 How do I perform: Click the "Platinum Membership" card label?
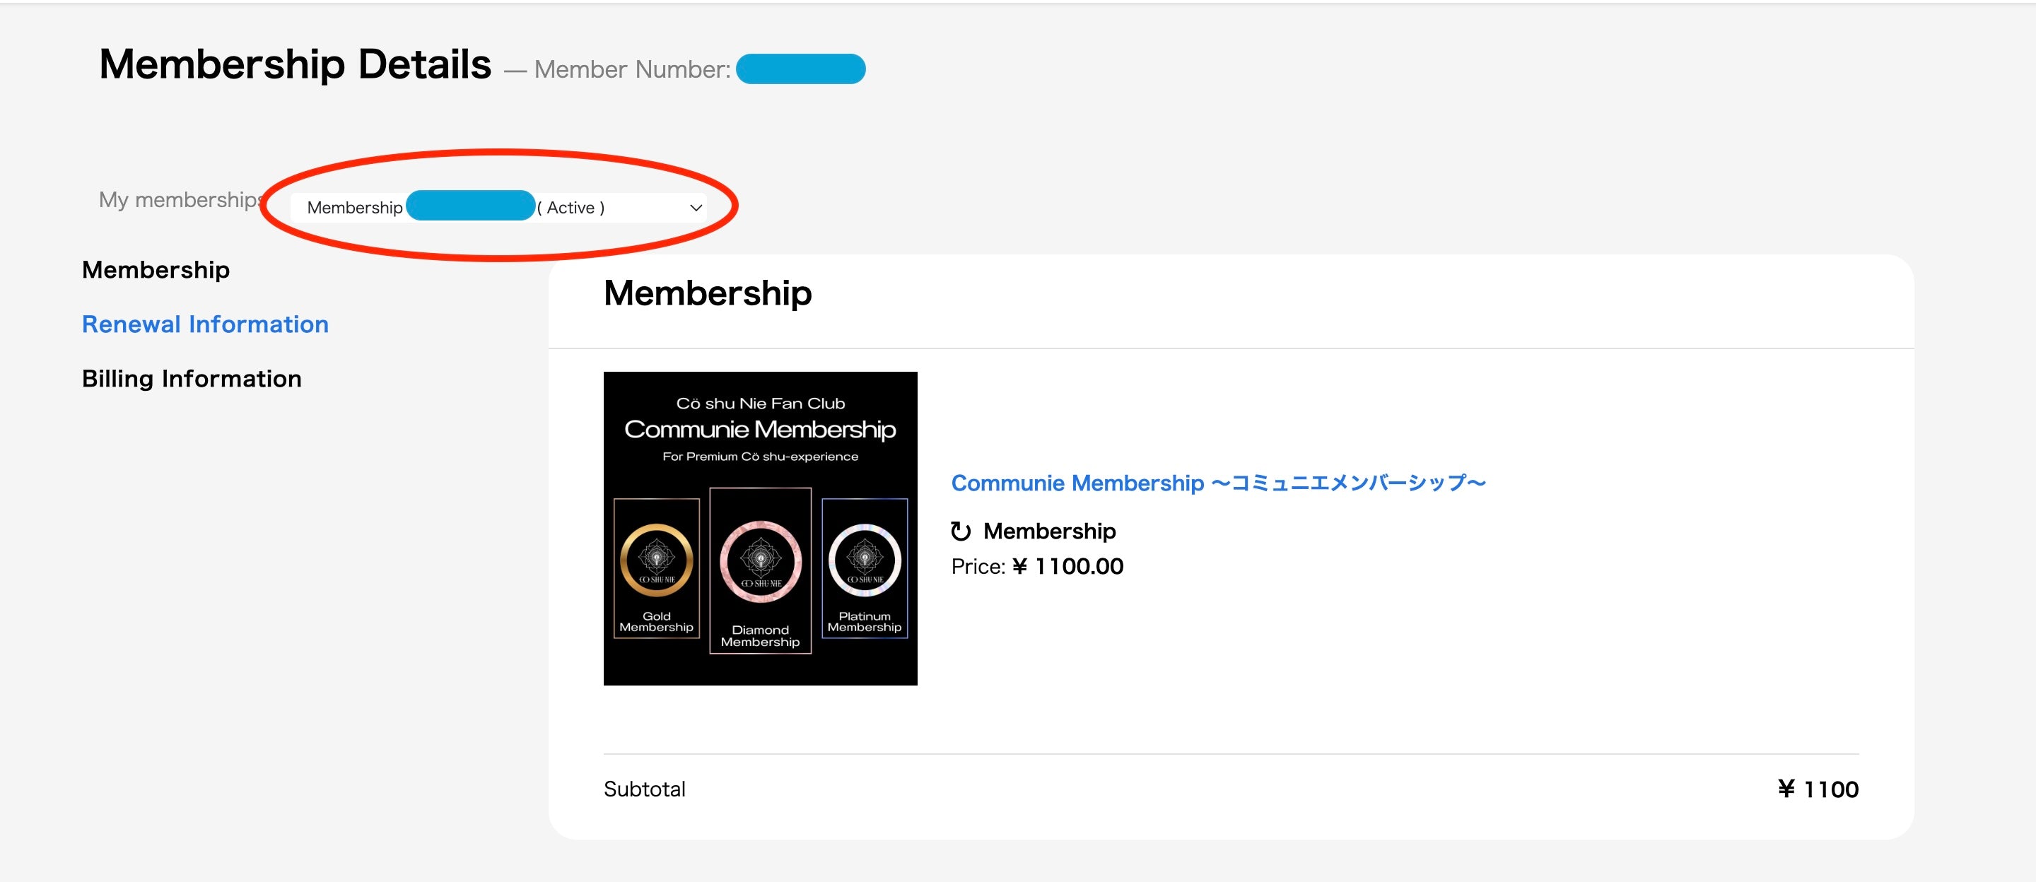[865, 622]
